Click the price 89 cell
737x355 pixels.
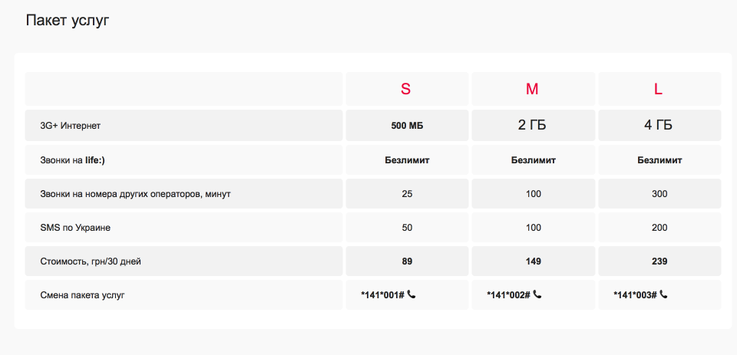(x=407, y=261)
